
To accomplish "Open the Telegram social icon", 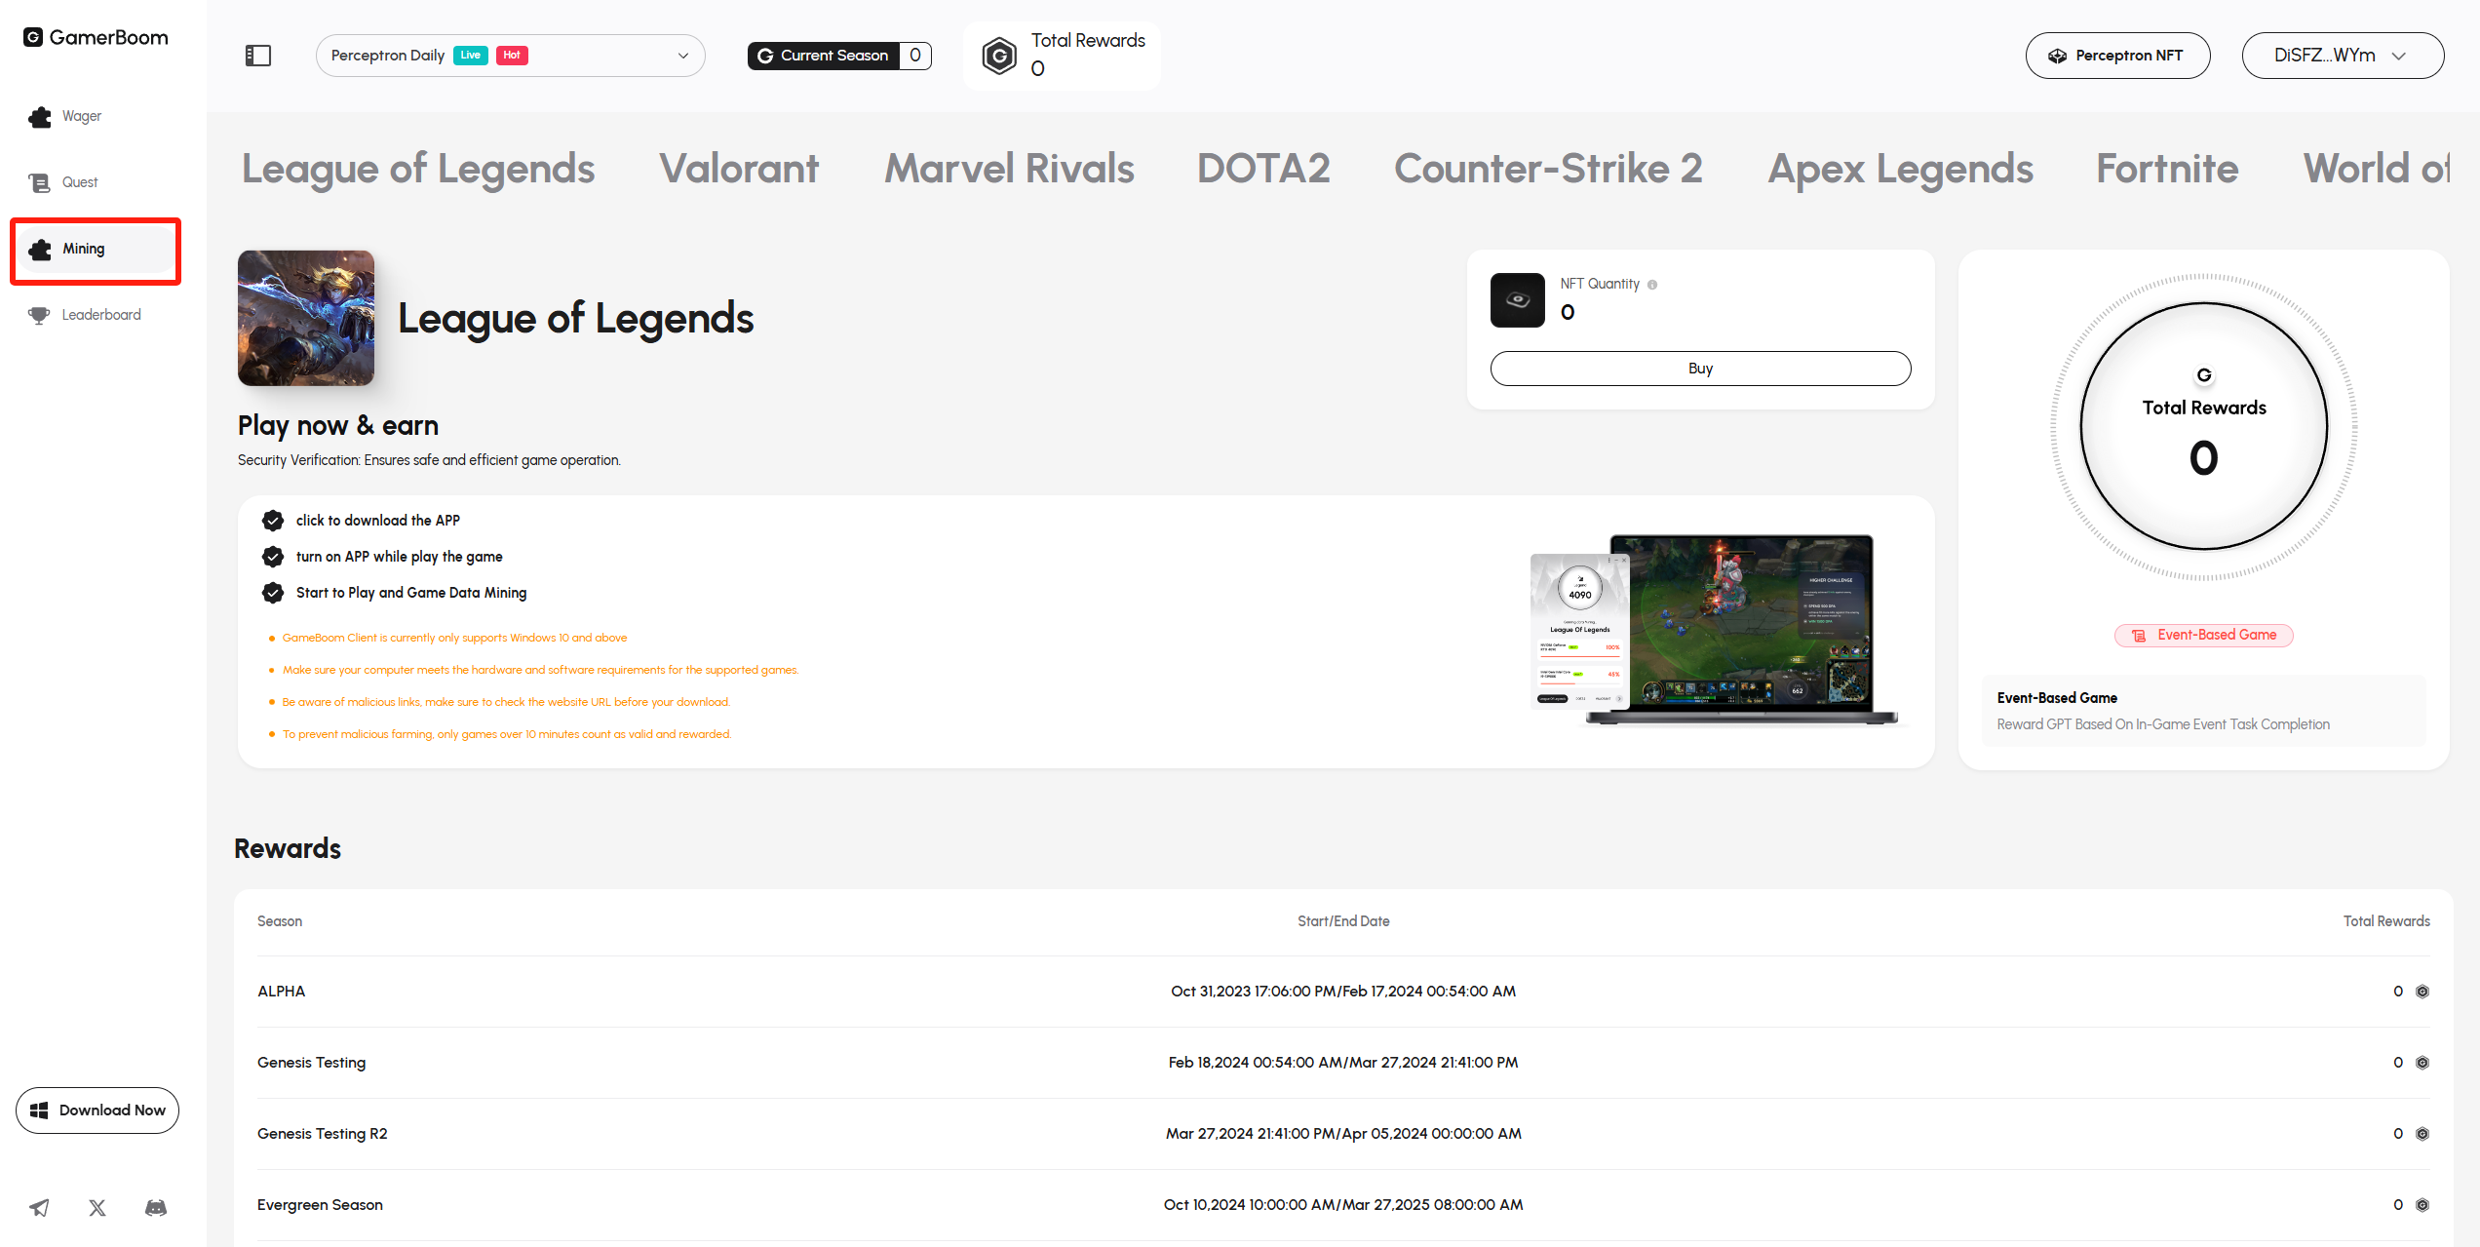I will pyautogui.click(x=39, y=1208).
